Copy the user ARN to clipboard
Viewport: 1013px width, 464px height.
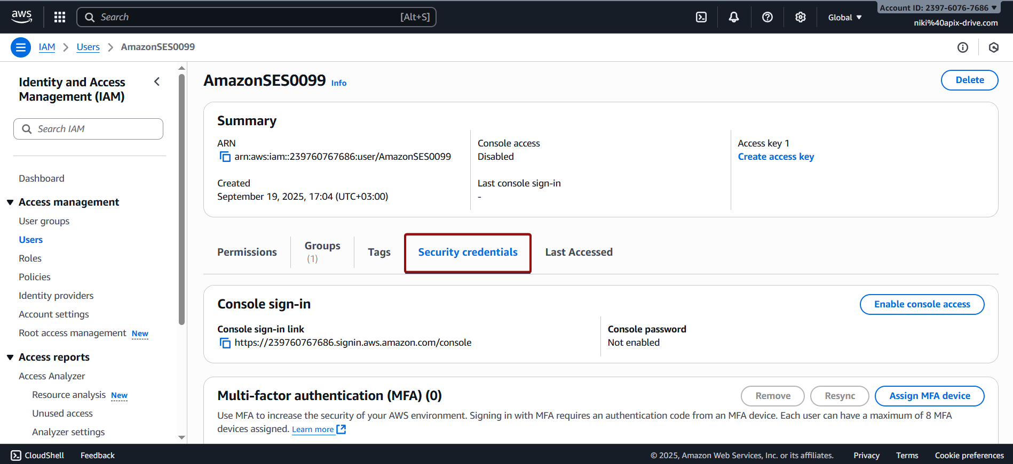(225, 157)
